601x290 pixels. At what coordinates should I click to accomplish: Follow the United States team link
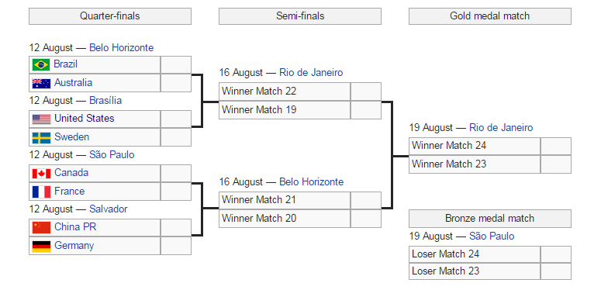pos(85,118)
